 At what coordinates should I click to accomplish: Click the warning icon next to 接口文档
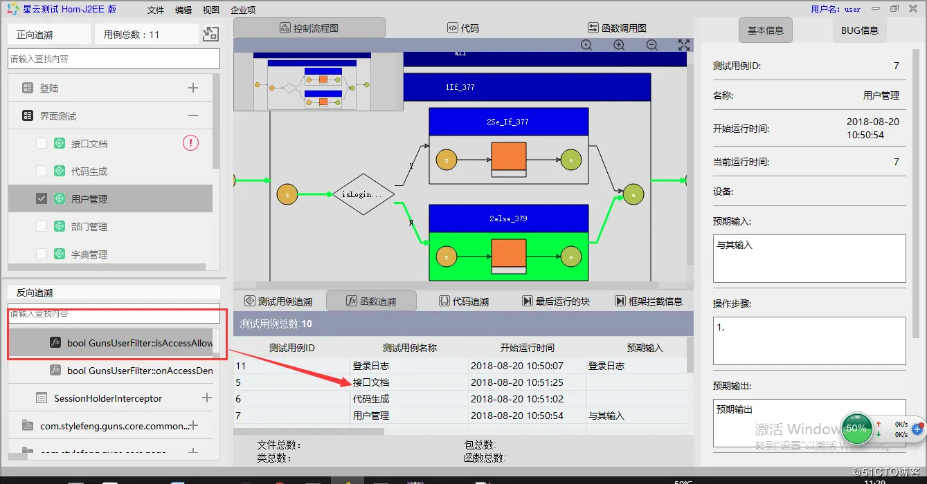pos(190,142)
